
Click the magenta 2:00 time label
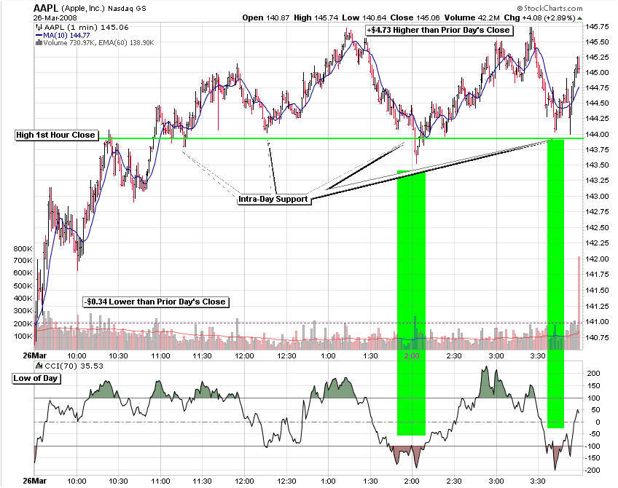(x=412, y=355)
